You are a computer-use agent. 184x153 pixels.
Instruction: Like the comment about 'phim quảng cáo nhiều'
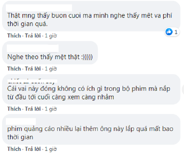click(x=14, y=149)
